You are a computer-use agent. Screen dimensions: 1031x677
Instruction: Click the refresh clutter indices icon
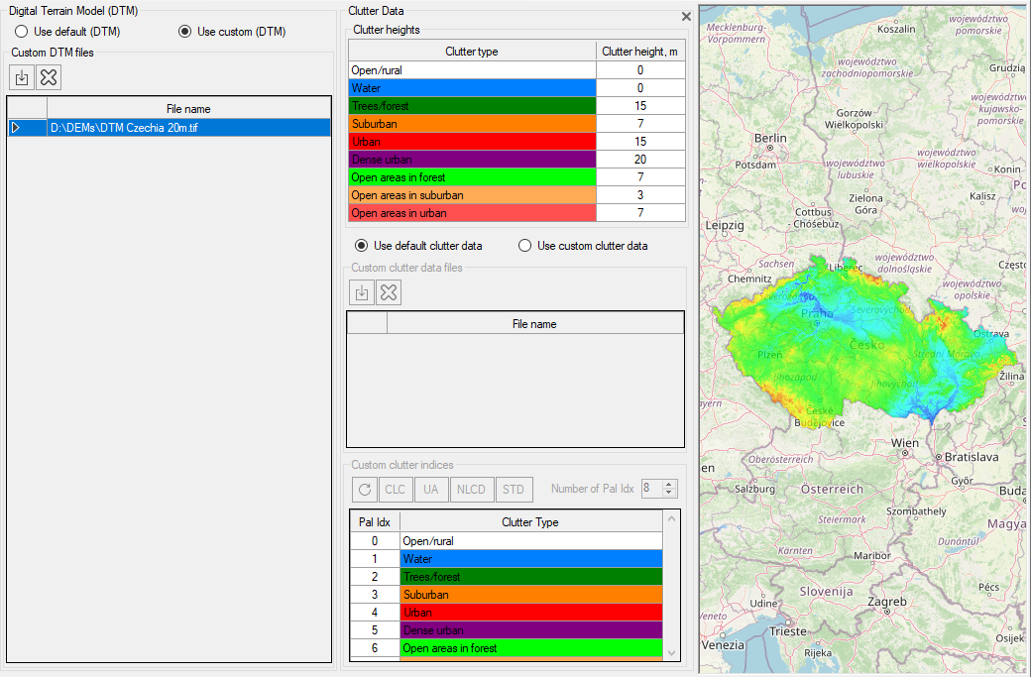pos(365,489)
